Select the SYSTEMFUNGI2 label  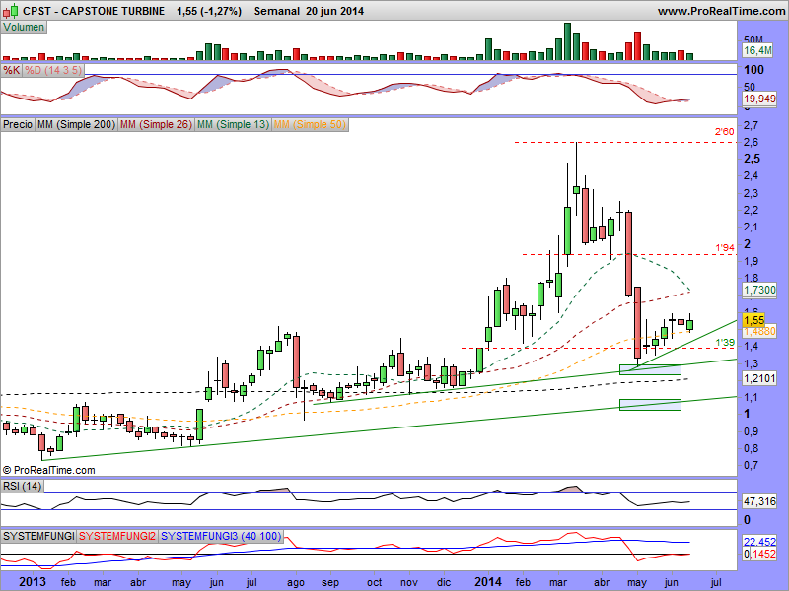117,536
